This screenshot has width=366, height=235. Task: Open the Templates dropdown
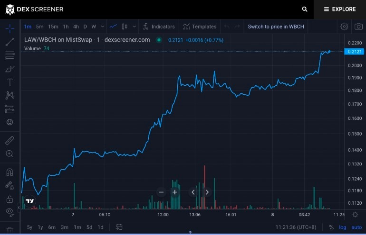pos(200,27)
